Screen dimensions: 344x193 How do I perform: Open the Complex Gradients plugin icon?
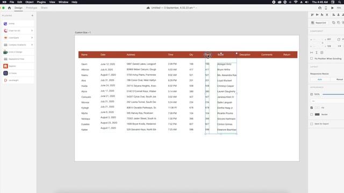pyautogui.click(x=6, y=45)
